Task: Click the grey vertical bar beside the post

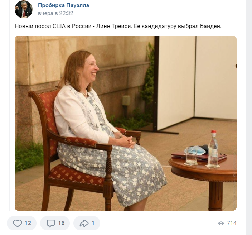Action: pos(9,105)
